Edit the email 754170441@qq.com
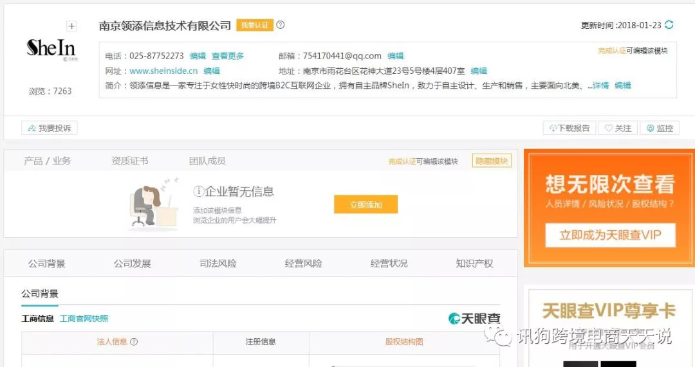The height and width of the screenshot is (367, 695). [395, 56]
